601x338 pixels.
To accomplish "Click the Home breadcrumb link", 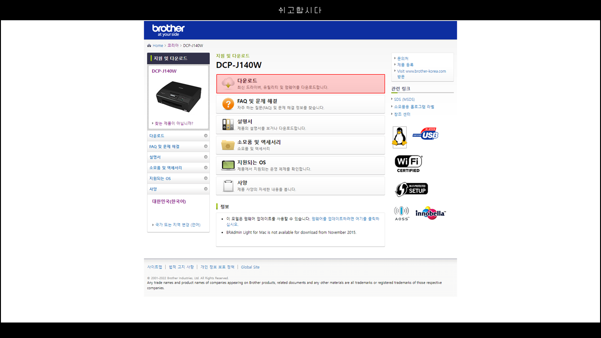I will pyautogui.click(x=158, y=46).
